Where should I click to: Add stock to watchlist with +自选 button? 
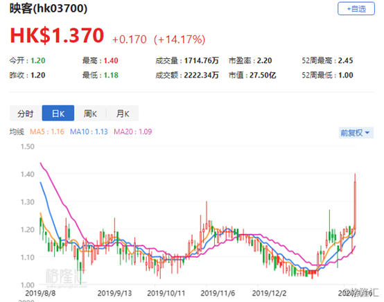coord(356,9)
